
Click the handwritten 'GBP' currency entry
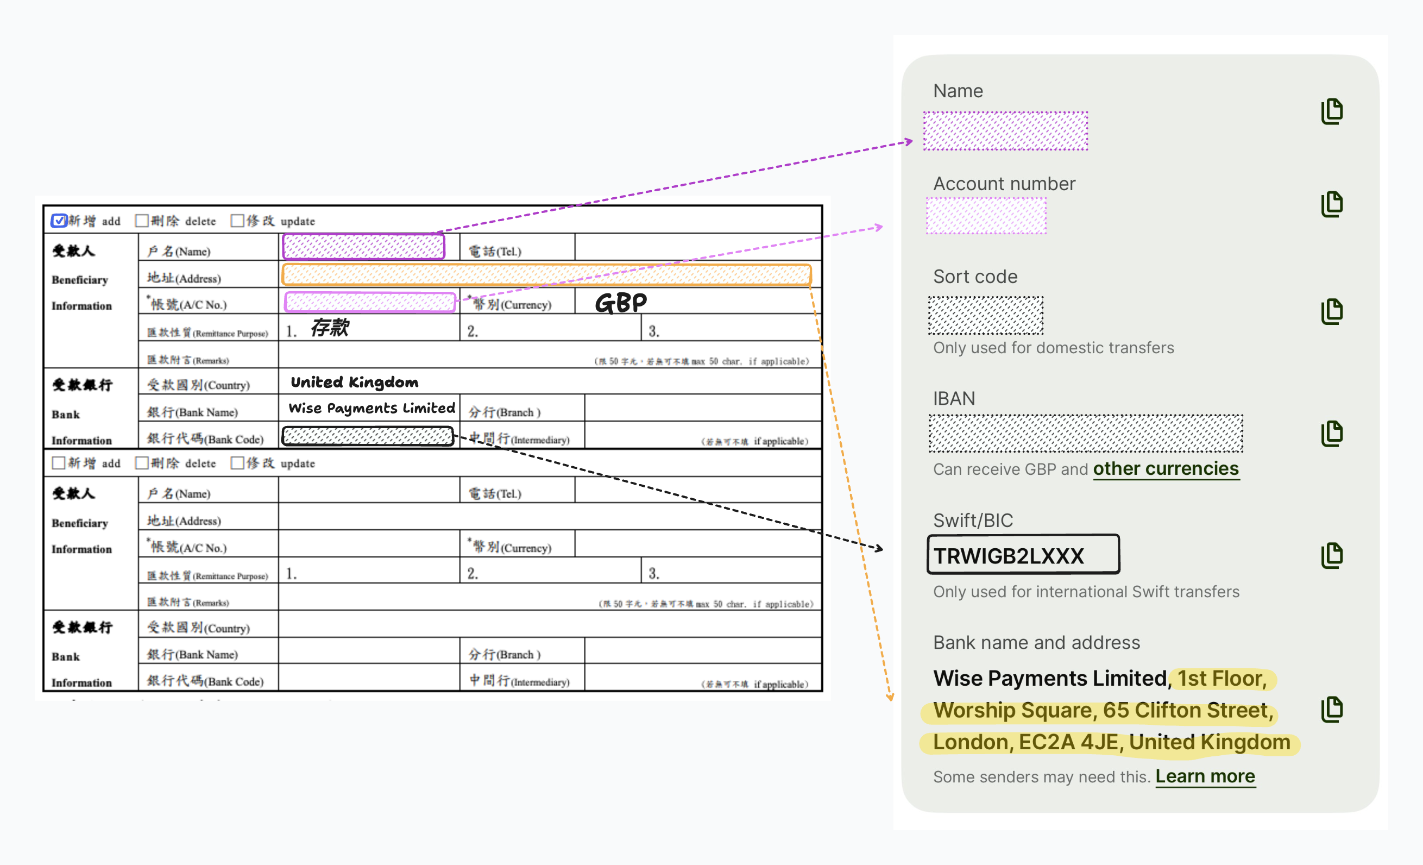621,302
